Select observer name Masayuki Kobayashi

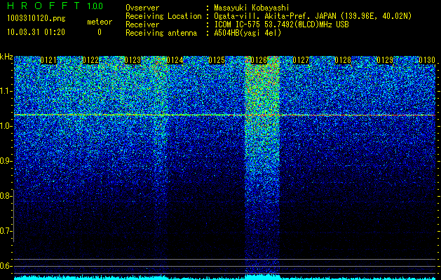[x=252, y=8]
